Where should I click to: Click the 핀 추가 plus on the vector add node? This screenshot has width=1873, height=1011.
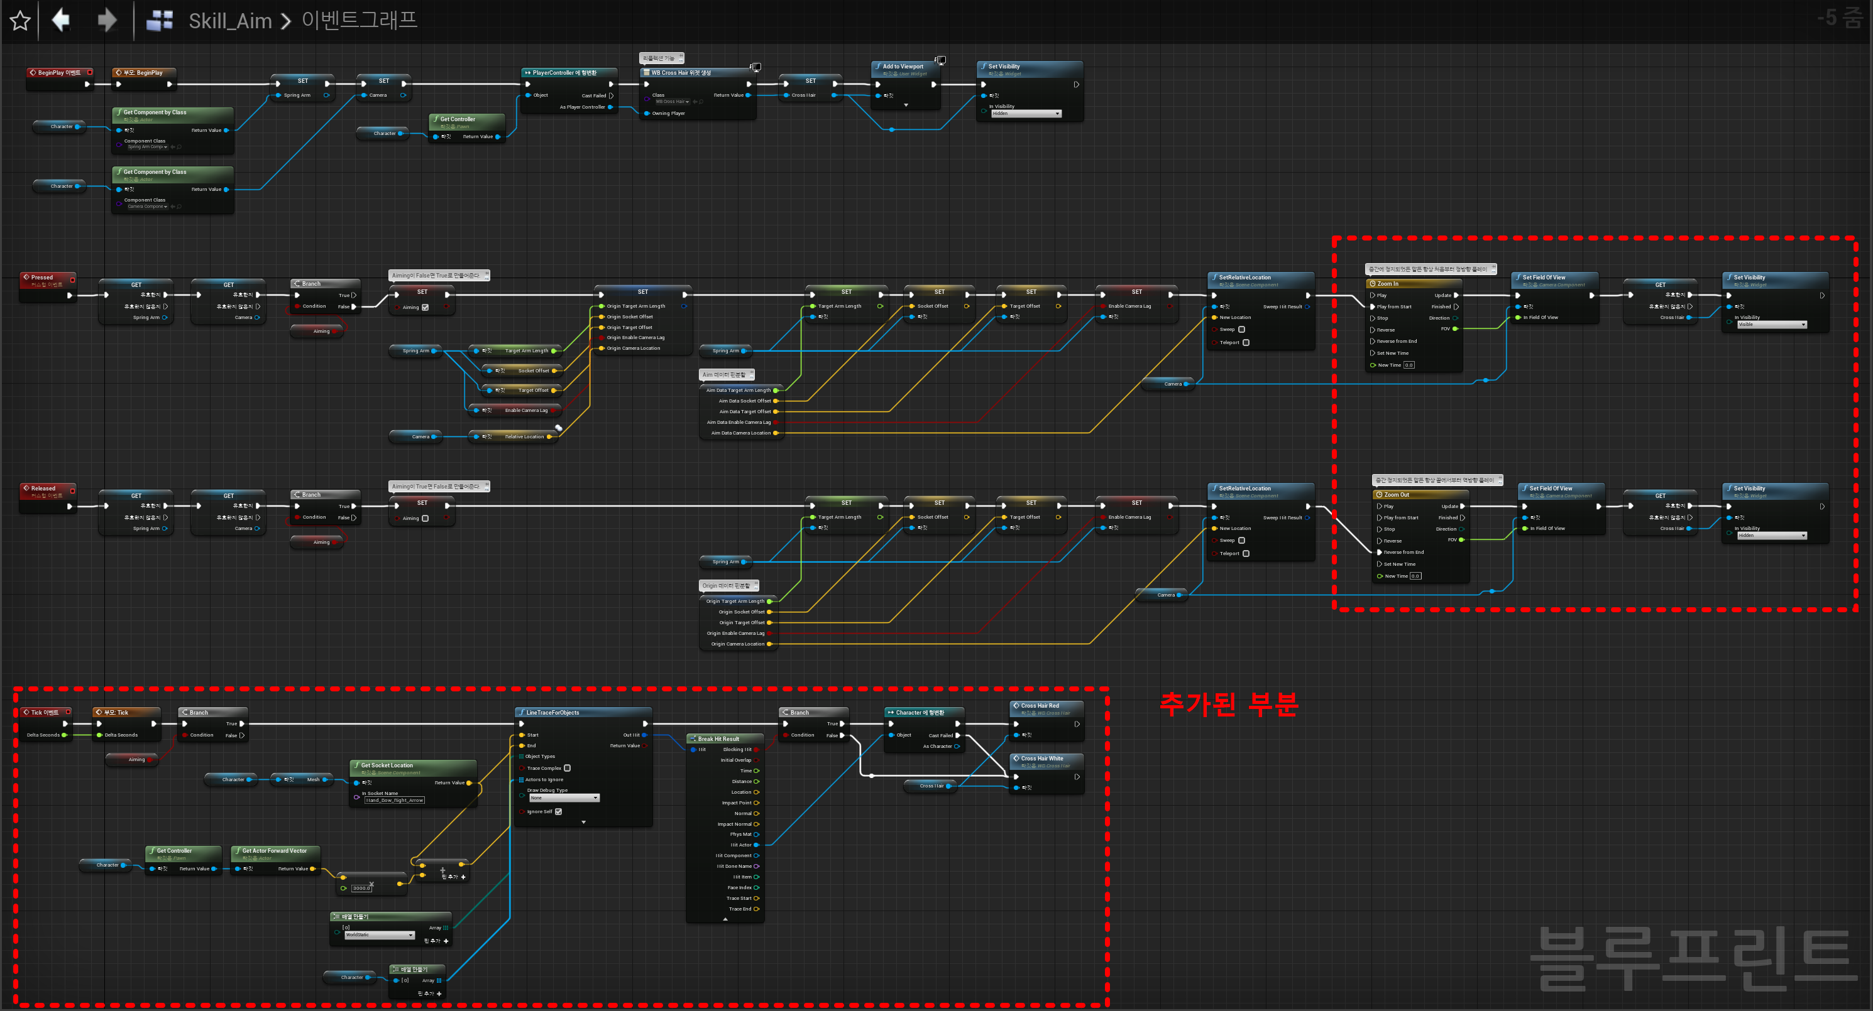463,877
